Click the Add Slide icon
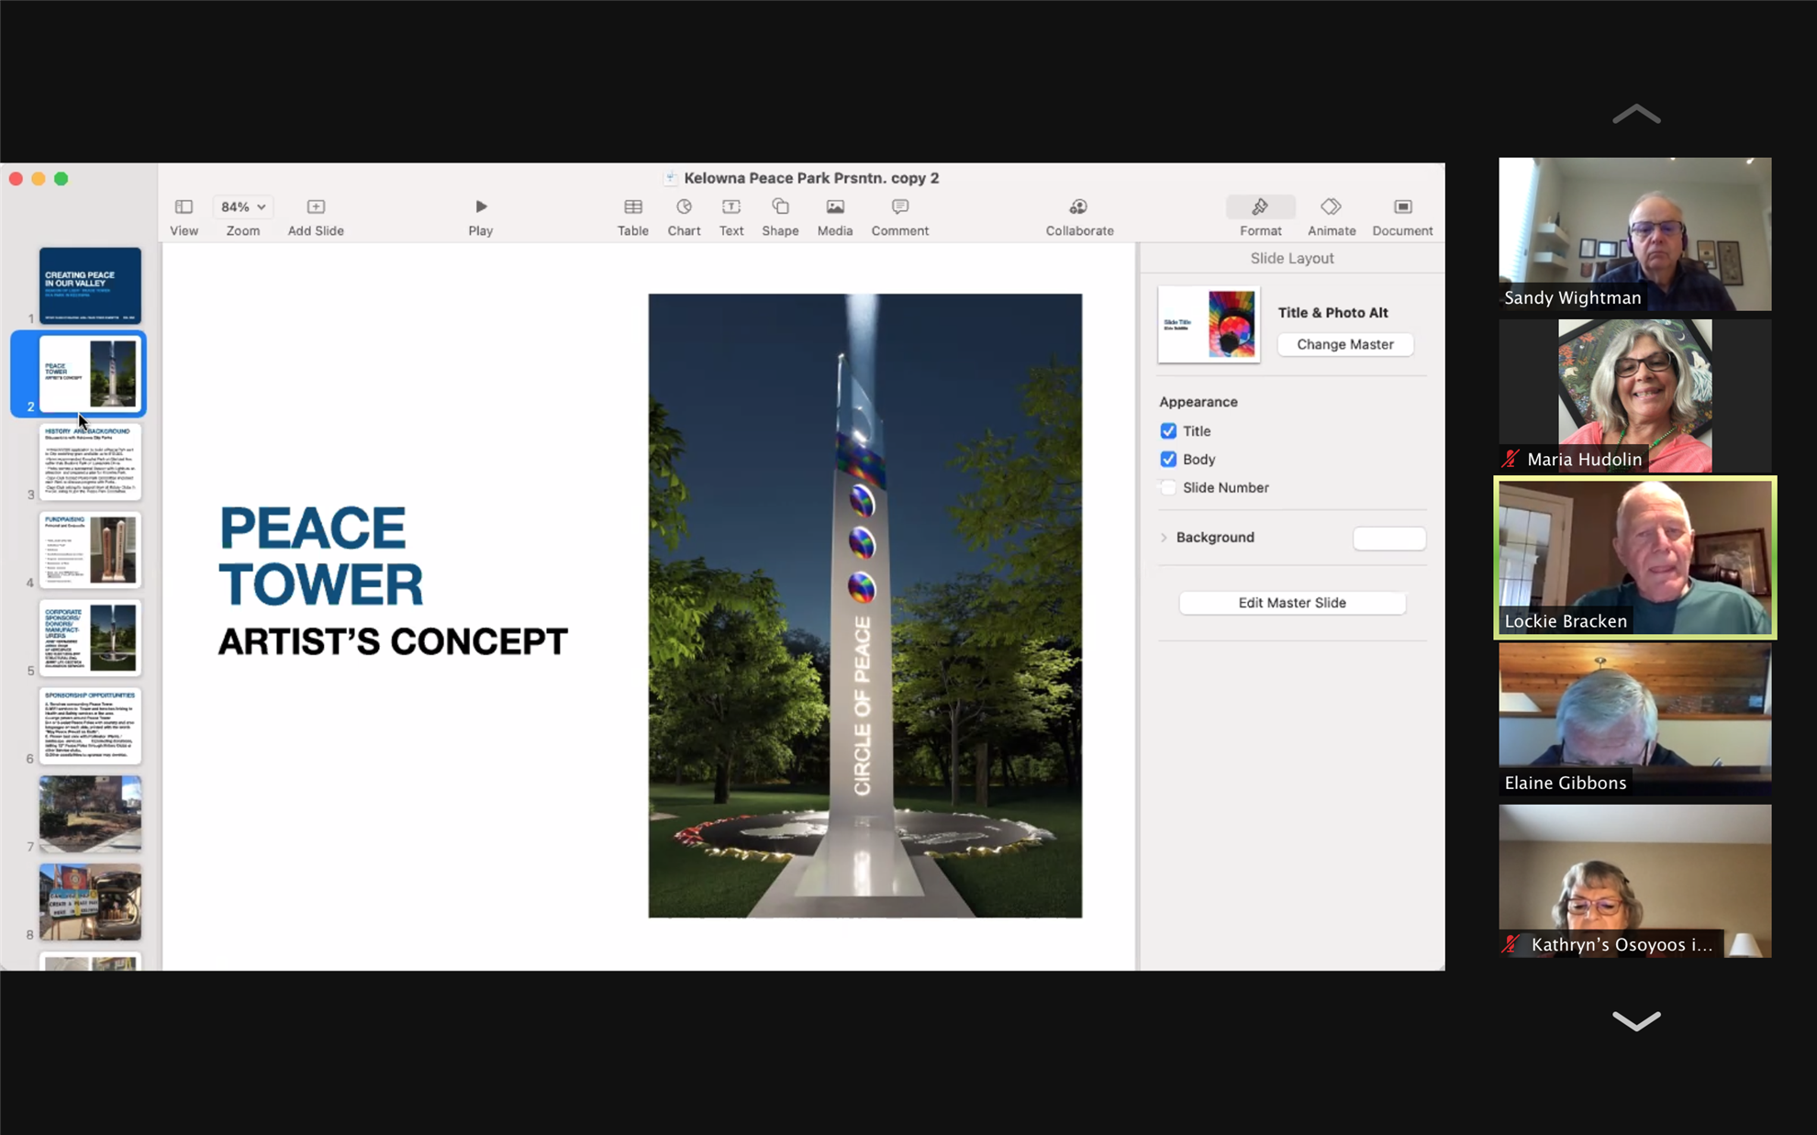Viewport: 1817px width, 1135px height. point(316,206)
